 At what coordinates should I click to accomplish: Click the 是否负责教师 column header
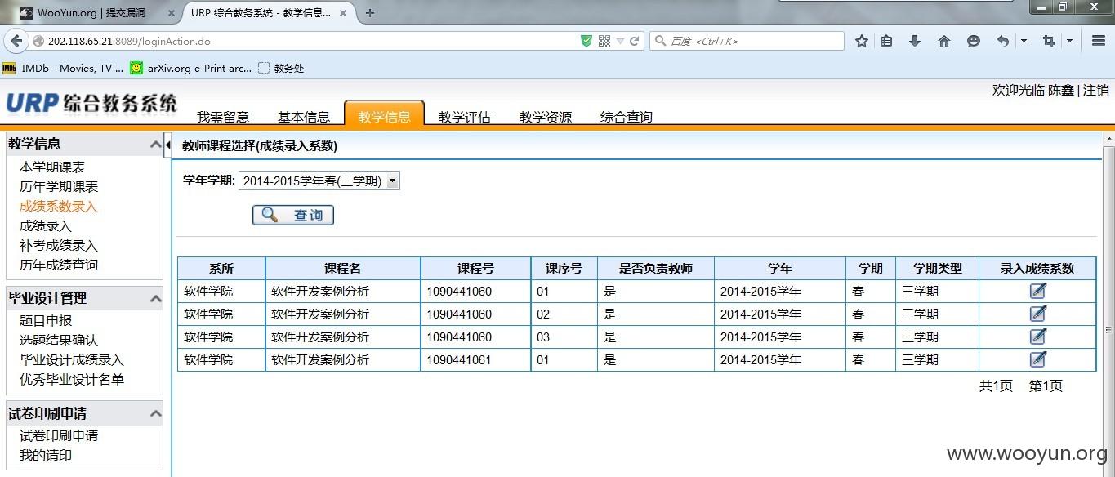656,269
